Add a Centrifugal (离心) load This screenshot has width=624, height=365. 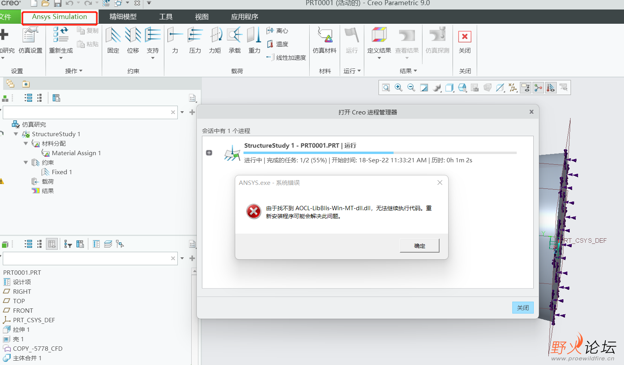(x=278, y=30)
